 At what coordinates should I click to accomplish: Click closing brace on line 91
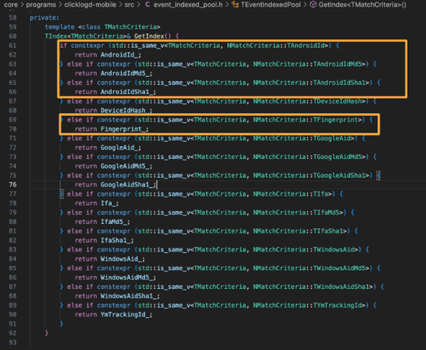click(62, 324)
